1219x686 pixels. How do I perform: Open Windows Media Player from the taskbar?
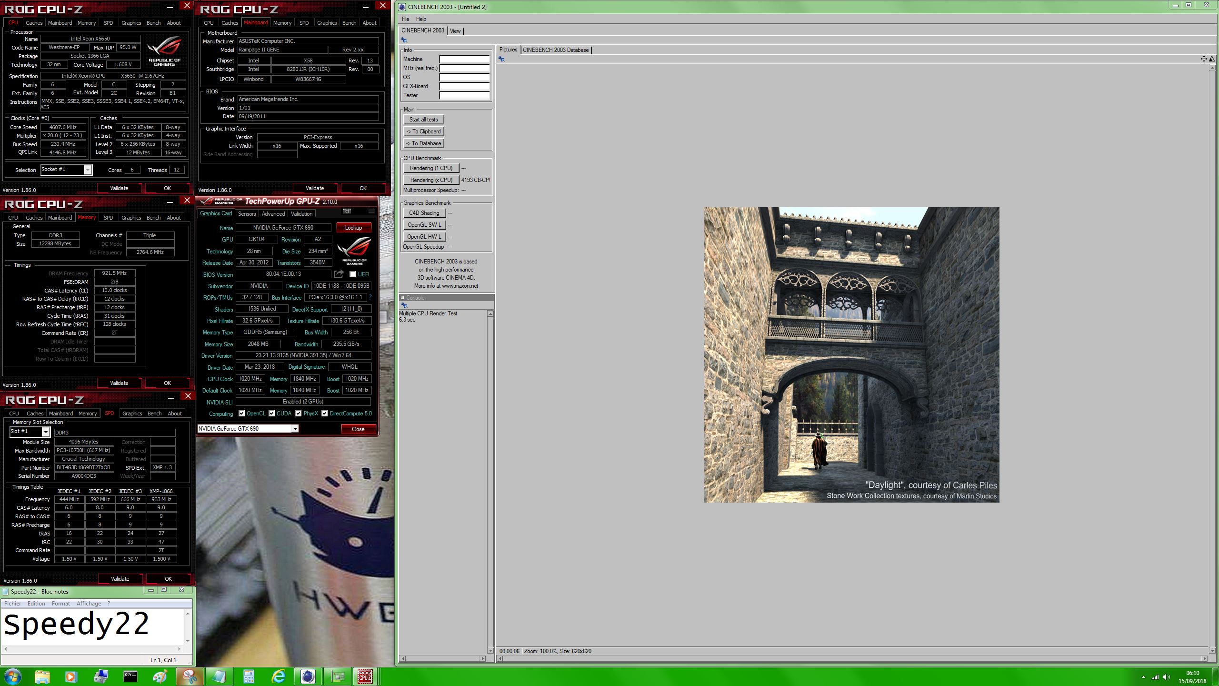point(70,676)
